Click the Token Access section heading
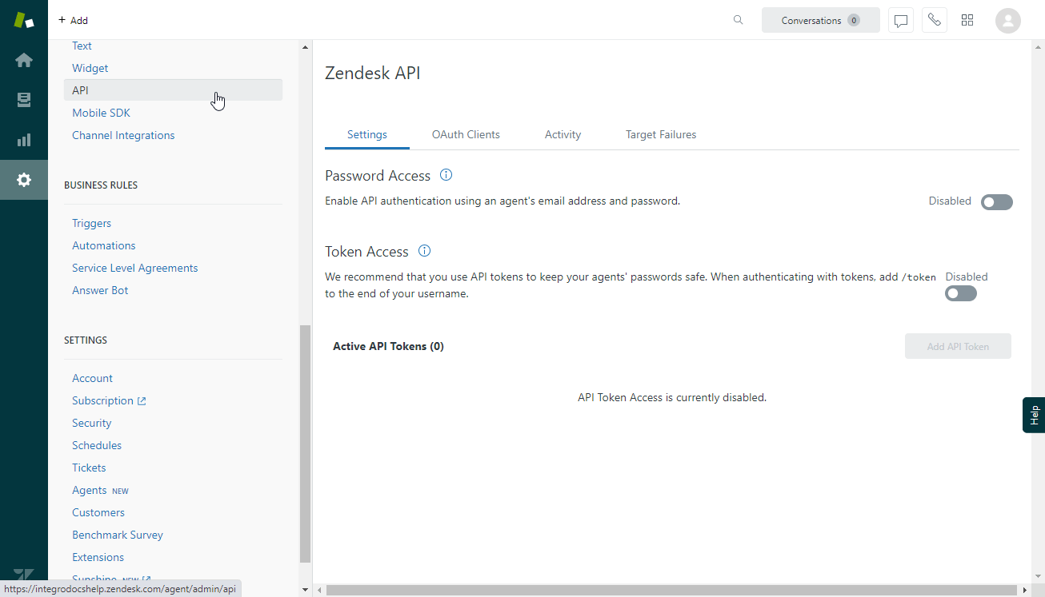 pos(366,252)
